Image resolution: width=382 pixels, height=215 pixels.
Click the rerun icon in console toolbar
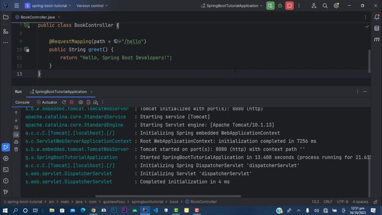pyautogui.click(x=64, y=102)
